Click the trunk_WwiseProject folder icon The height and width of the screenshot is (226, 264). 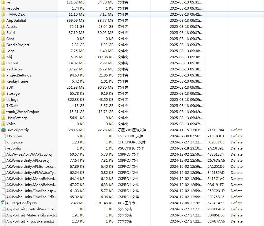tap(3, 112)
